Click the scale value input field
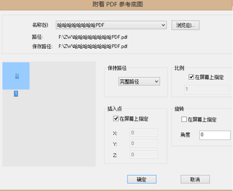The height and width of the screenshot is (191, 233). tap(206, 90)
